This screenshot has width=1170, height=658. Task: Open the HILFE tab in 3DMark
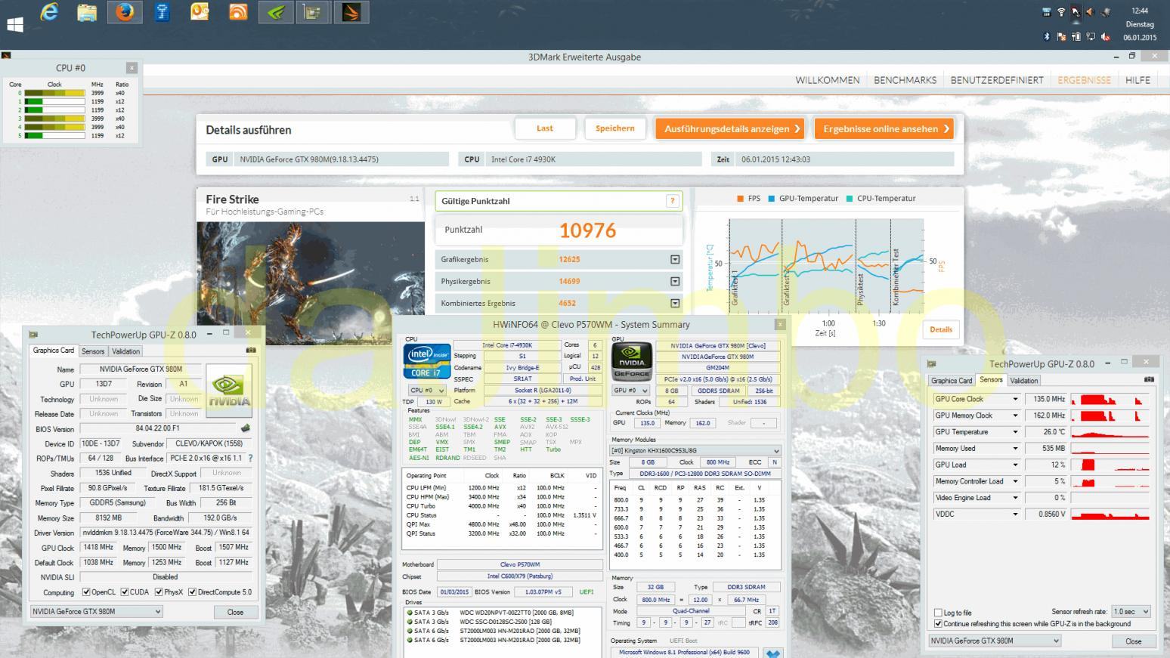click(1137, 80)
